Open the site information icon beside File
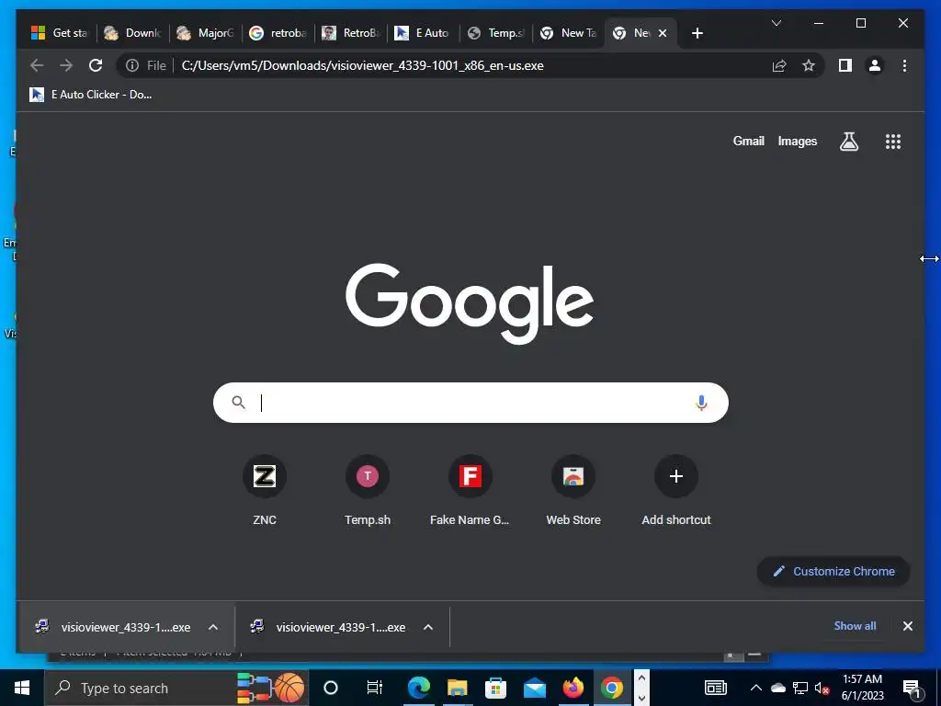The width and height of the screenshot is (941, 706). (x=132, y=65)
